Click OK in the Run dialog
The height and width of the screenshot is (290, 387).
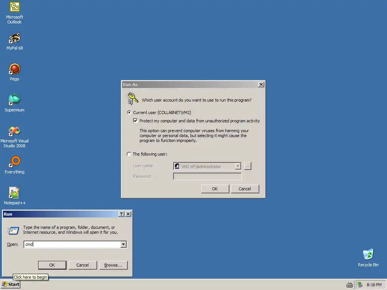52,265
